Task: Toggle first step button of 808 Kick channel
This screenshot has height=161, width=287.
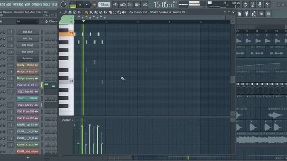Action: point(46,32)
